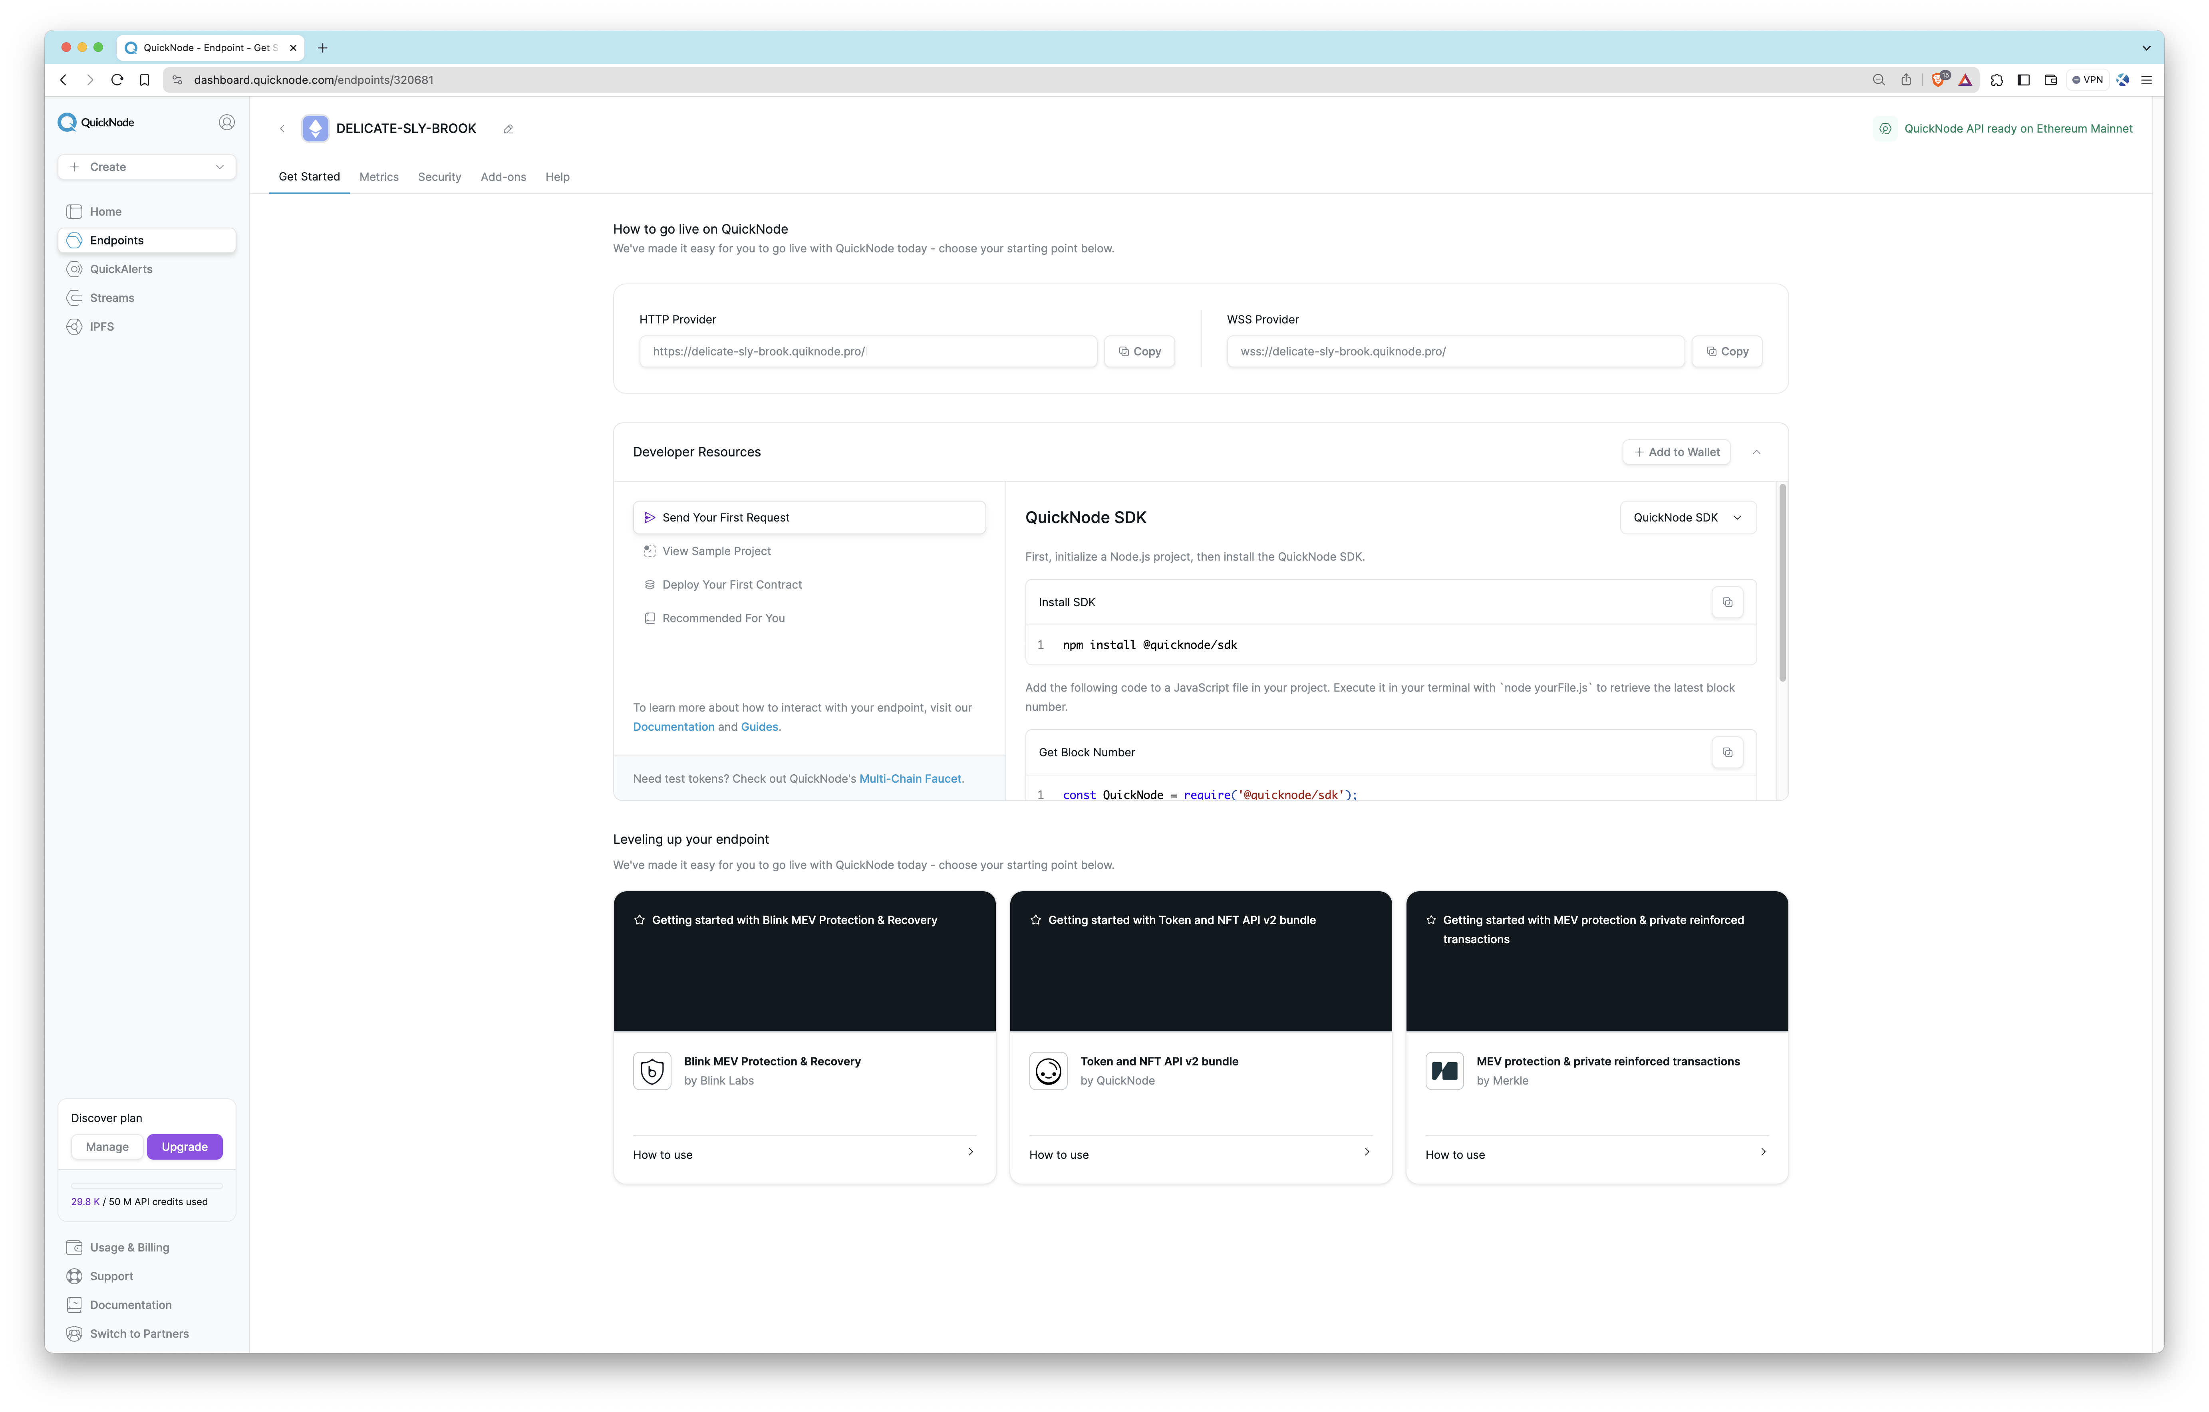
Task: Navigate back in browser history
Action: click(x=63, y=80)
